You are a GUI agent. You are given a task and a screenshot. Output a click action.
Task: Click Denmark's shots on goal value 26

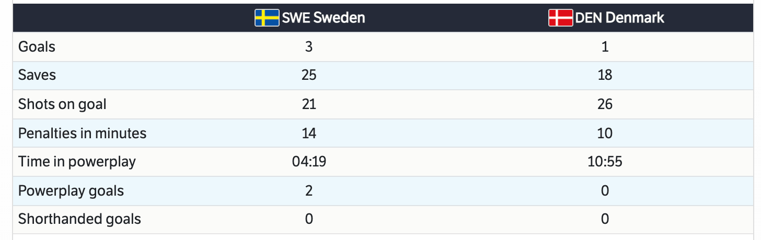(x=605, y=104)
